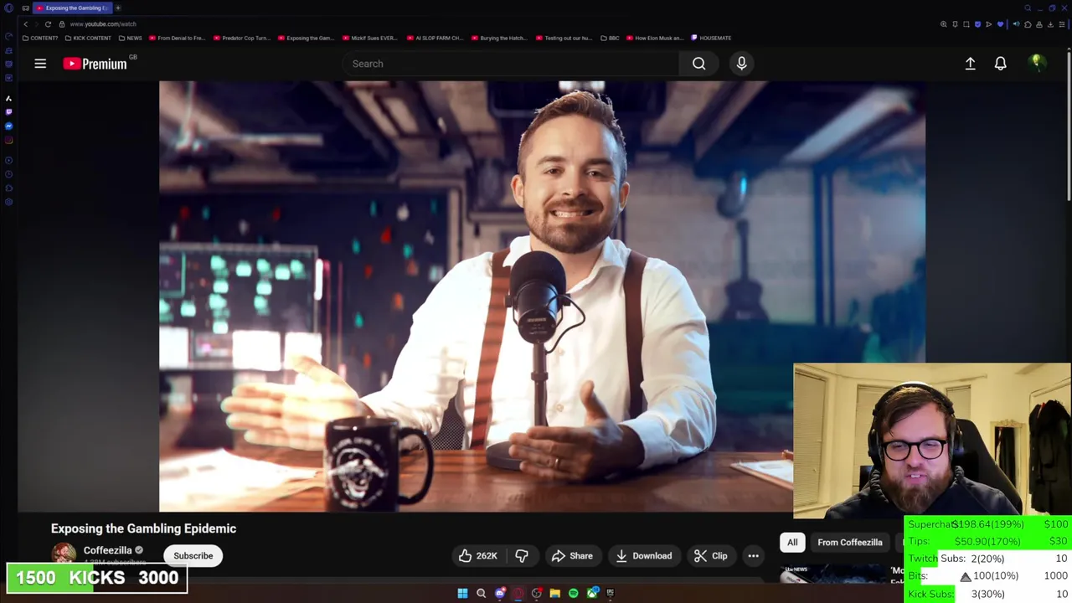Click the browser tab search magnifier
The width and height of the screenshot is (1072, 603).
point(1028,8)
